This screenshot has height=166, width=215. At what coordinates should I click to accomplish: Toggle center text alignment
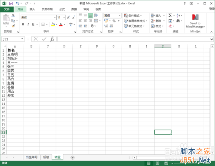point(85,21)
